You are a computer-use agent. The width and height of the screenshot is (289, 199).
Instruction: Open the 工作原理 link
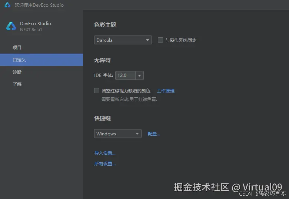click(x=166, y=91)
